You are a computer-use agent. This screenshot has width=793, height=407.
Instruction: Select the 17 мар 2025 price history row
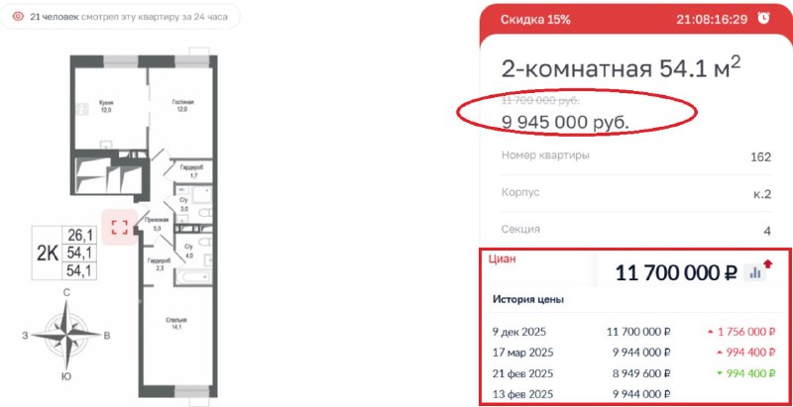point(634,352)
